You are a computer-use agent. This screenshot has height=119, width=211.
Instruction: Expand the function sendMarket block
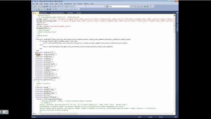pyautogui.click(x=36, y=56)
